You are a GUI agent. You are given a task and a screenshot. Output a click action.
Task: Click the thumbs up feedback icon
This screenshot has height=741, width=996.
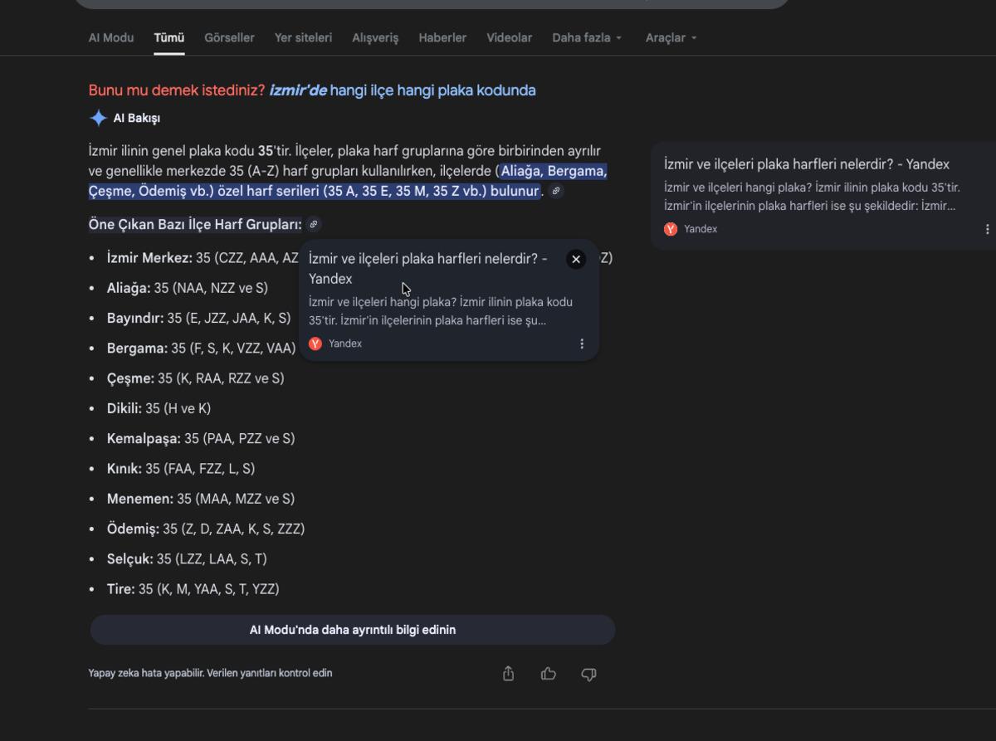[549, 674]
